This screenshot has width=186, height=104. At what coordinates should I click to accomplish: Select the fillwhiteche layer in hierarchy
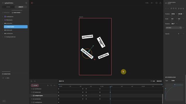(x=9, y=20)
